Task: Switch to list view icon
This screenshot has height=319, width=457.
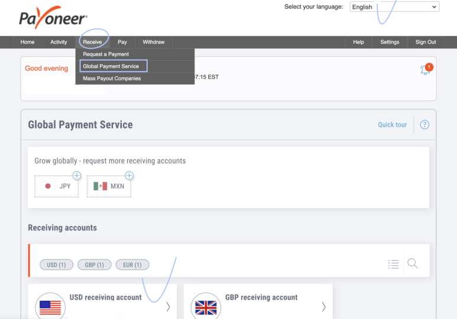Action: tap(393, 264)
